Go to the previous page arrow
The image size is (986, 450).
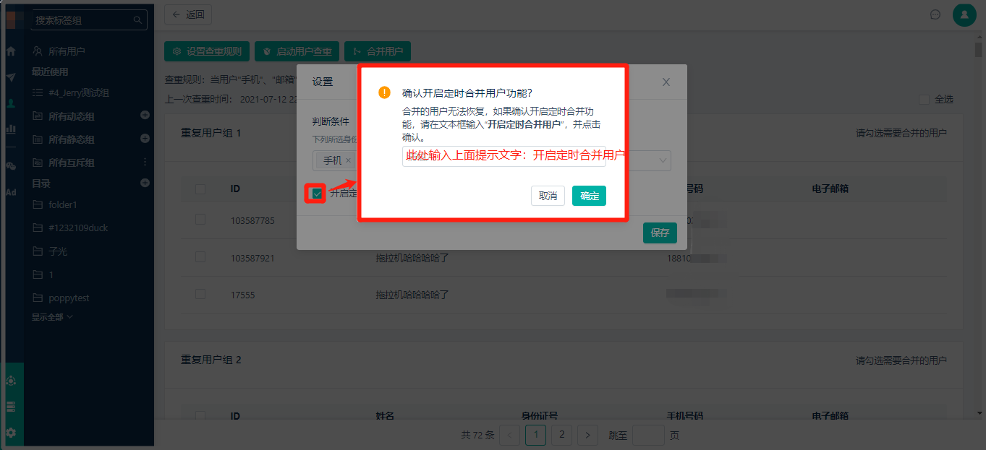pos(509,435)
